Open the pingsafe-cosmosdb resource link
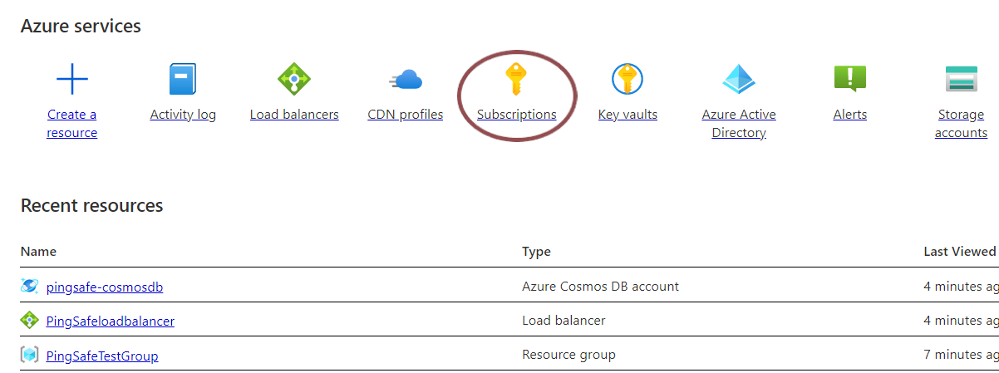 pos(105,287)
